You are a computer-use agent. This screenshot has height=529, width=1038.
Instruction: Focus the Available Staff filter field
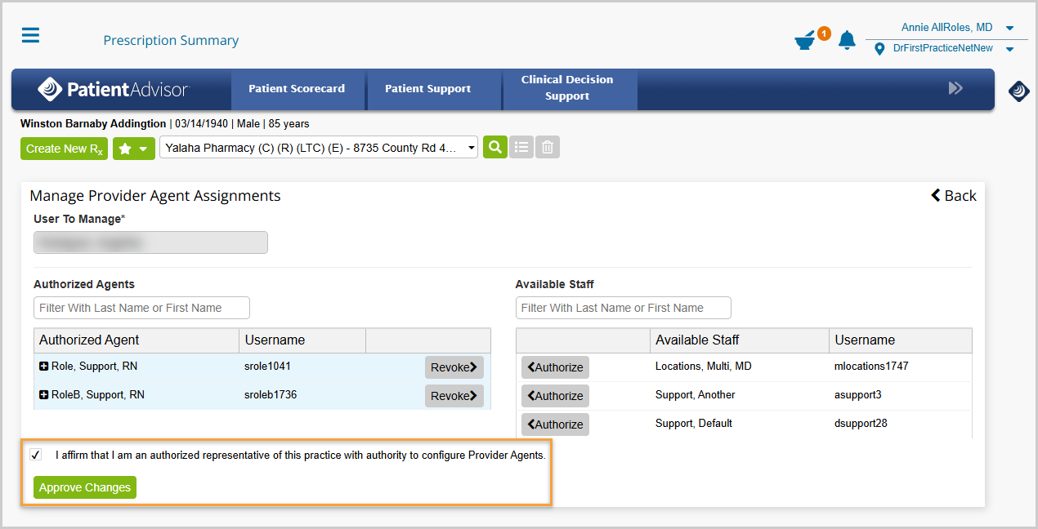pyautogui.click(x=624, y=308)
